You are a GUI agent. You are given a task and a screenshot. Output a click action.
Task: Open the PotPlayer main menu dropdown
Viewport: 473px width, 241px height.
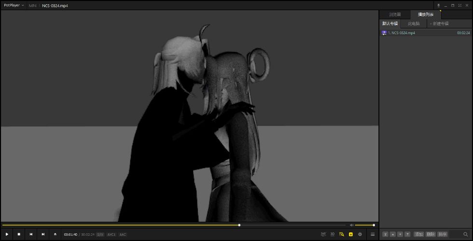click(x=14, y=5)
